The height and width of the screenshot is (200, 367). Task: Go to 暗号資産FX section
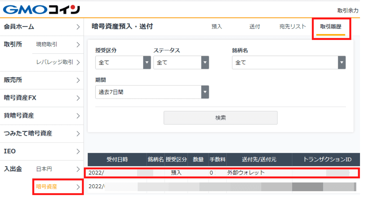click(42, 98)
